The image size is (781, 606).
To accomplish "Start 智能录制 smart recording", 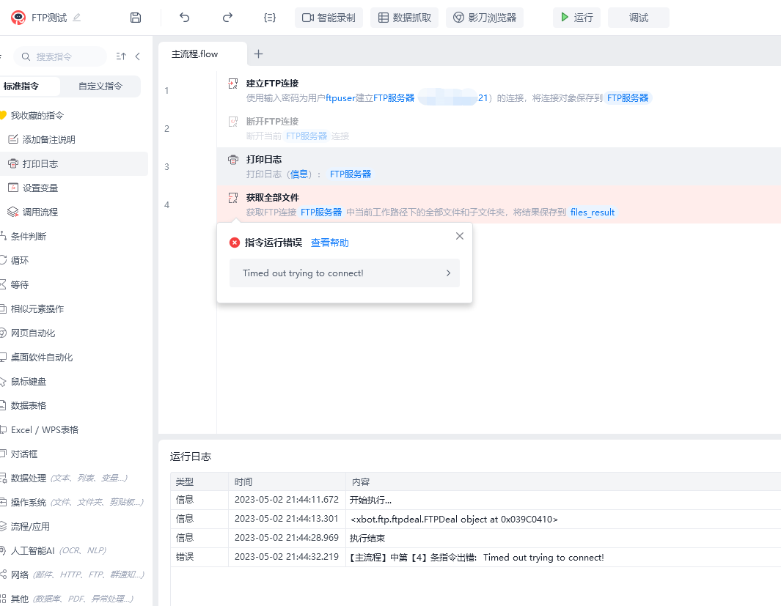I will tap(329, 18).
